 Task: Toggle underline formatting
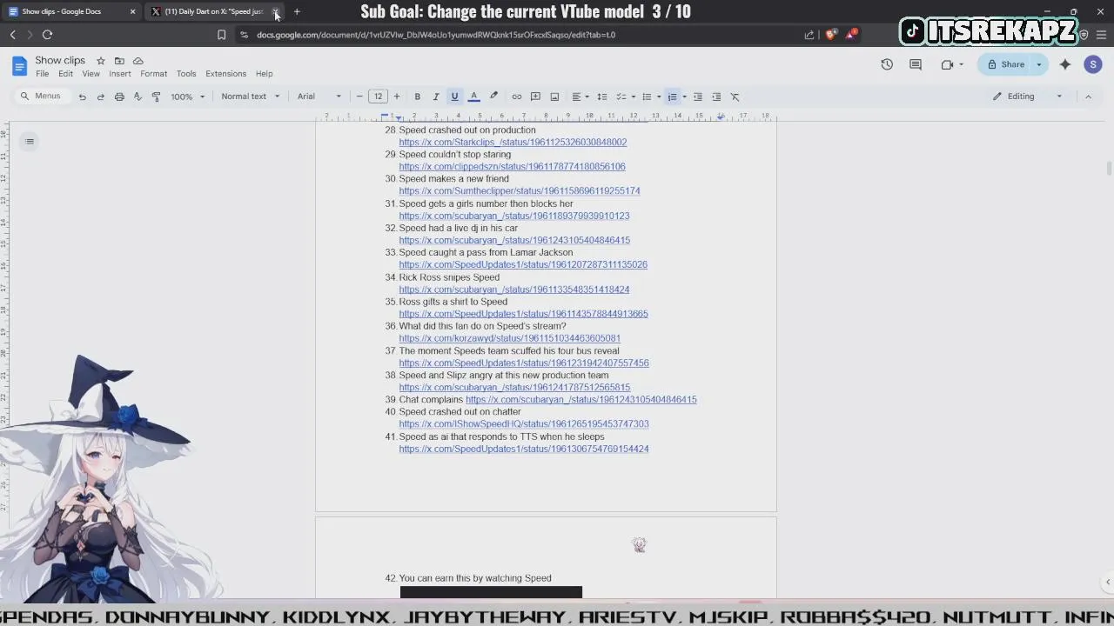click(x=454, y=97)
